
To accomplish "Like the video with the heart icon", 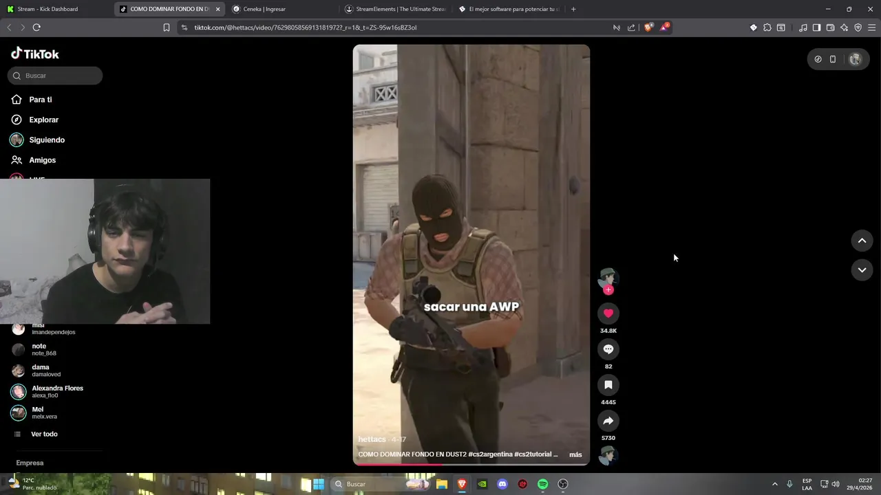I will click(608, 313).
